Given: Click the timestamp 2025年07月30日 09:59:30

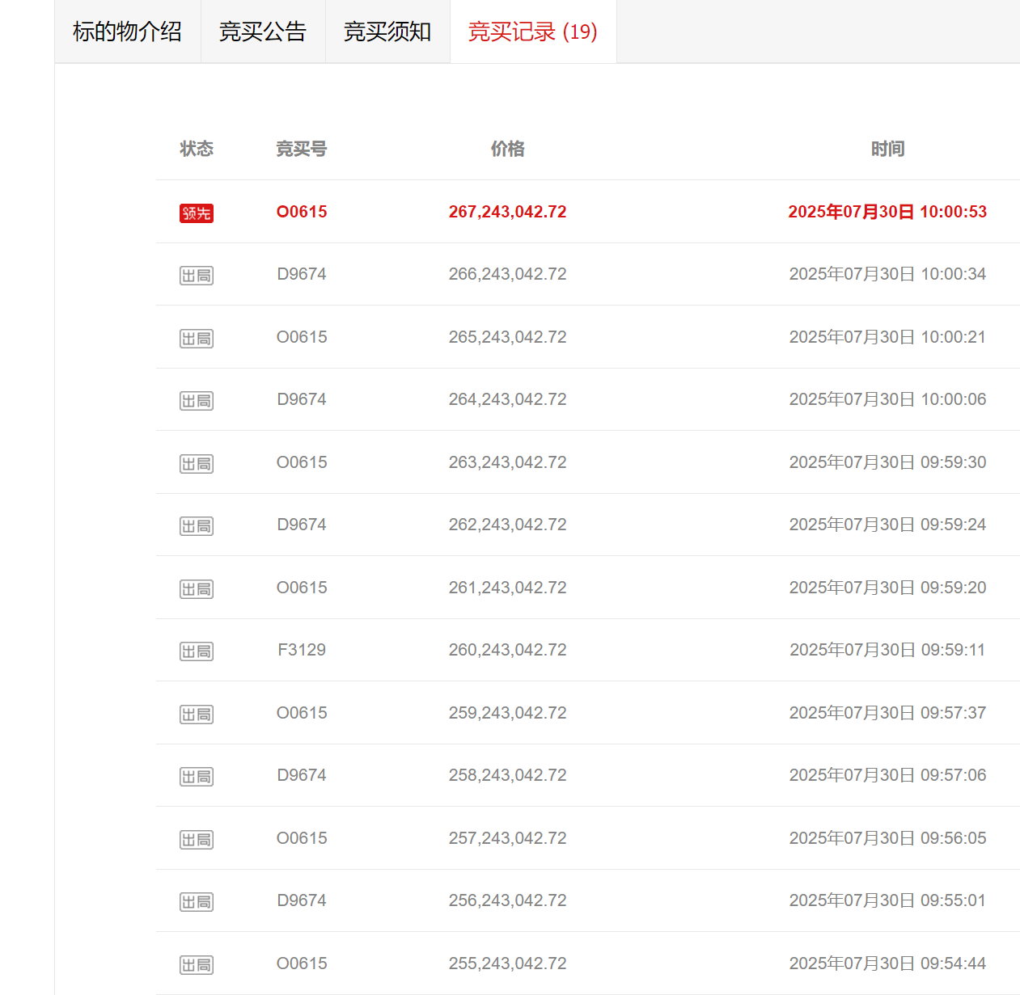Looking at the screenshot, I should (887, 462).
